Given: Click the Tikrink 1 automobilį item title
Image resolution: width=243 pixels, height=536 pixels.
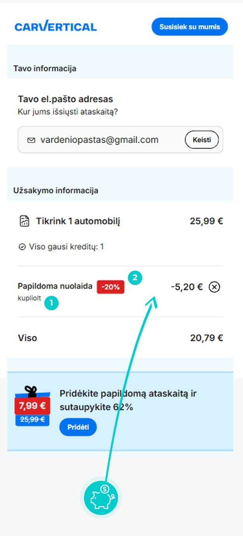Looking at the screenshot, I should pyautogui.click(x=78, y=222).
